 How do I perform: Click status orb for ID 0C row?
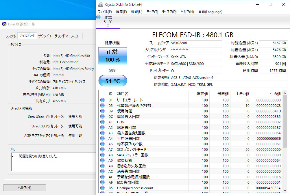[102, 117]
